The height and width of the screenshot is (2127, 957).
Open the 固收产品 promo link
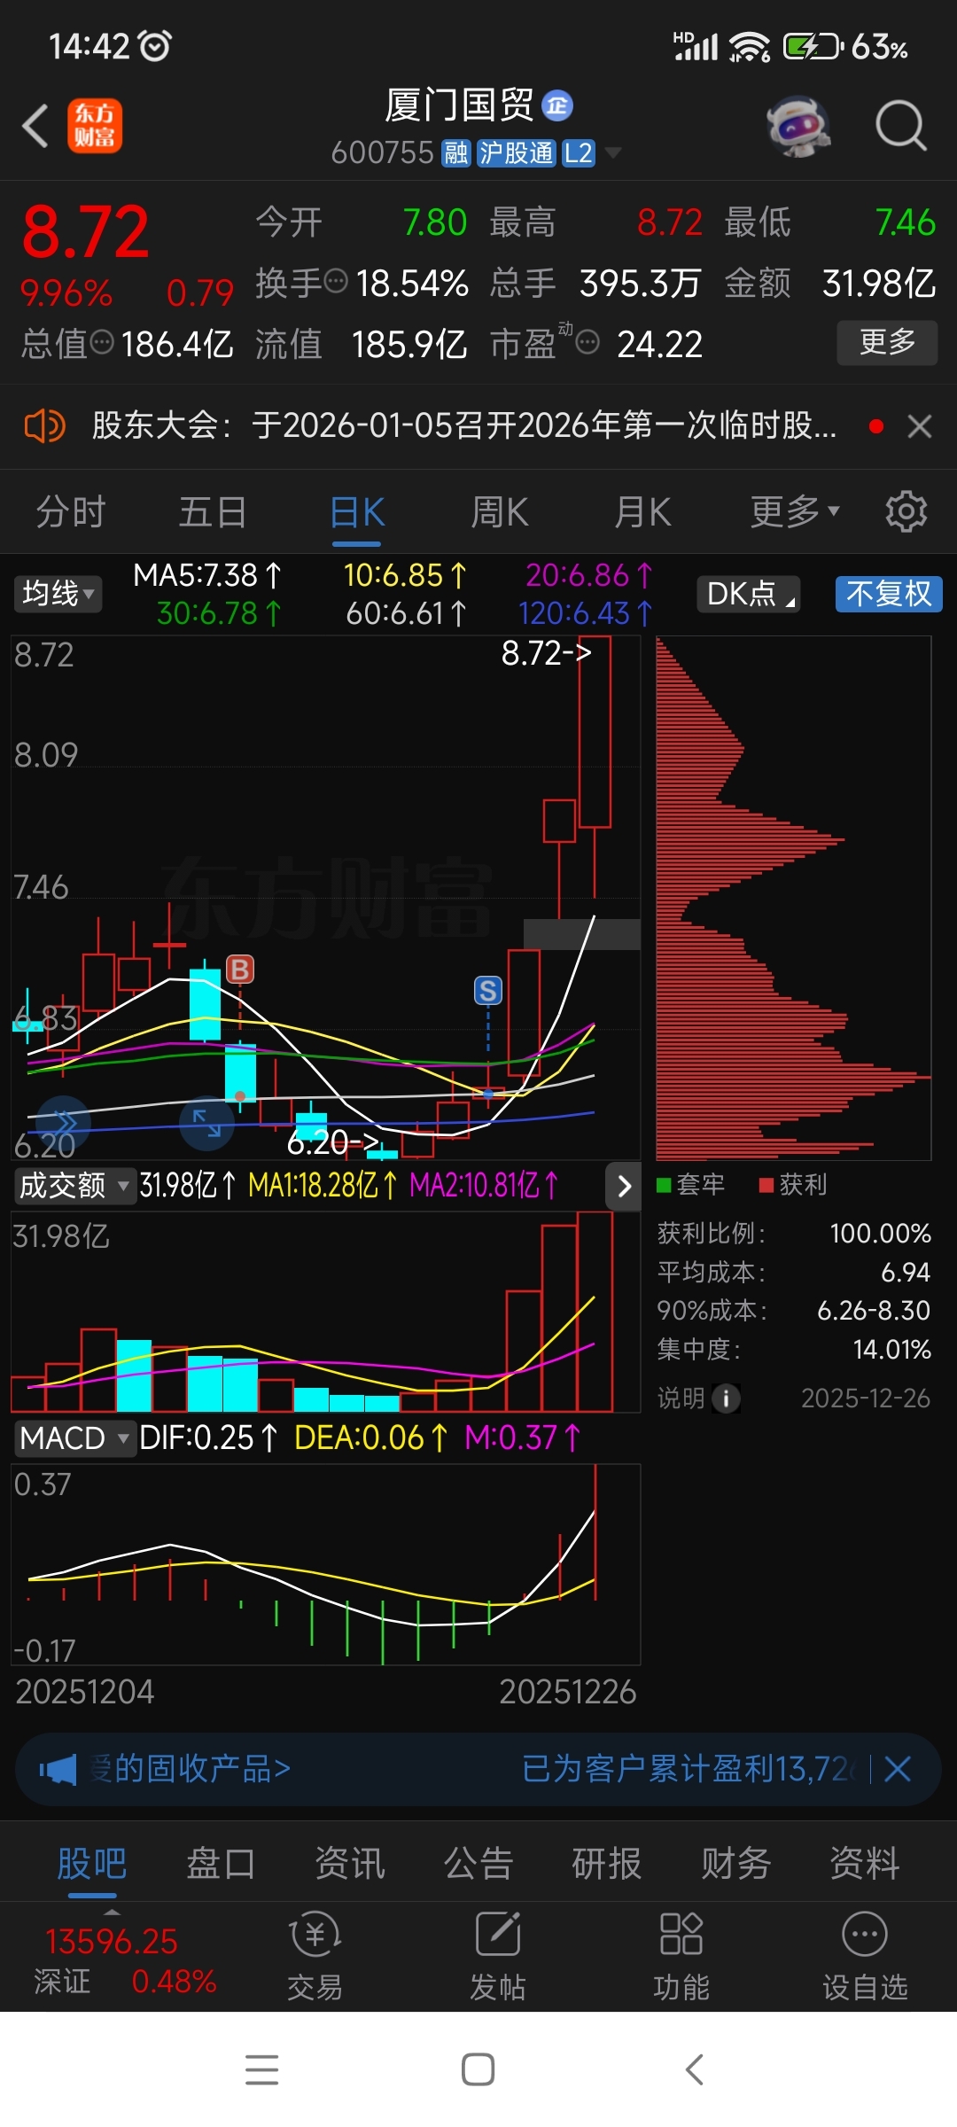pyautogui.click(x=191, y=1769)
